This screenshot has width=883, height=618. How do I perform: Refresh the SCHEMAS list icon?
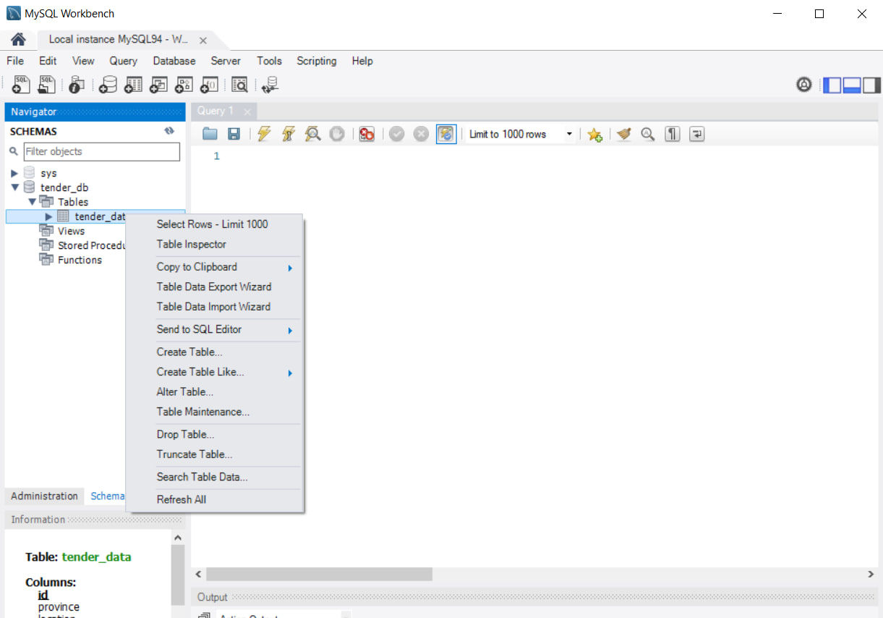169,131
